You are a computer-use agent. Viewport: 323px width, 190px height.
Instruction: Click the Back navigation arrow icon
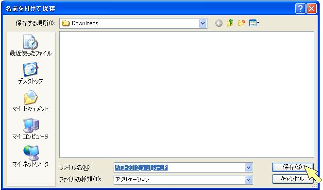(219, 23)
